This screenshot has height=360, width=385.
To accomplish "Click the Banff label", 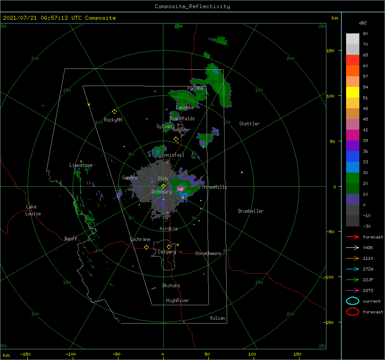I will (x=71, y=238).
